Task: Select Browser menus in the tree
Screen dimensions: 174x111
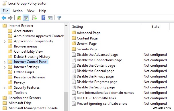Action: (26, 46)
